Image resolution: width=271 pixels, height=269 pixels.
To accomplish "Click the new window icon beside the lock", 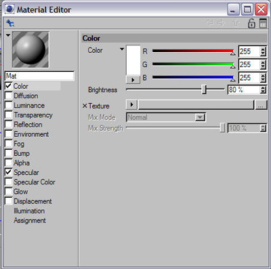I will click(x=263, y=23).
